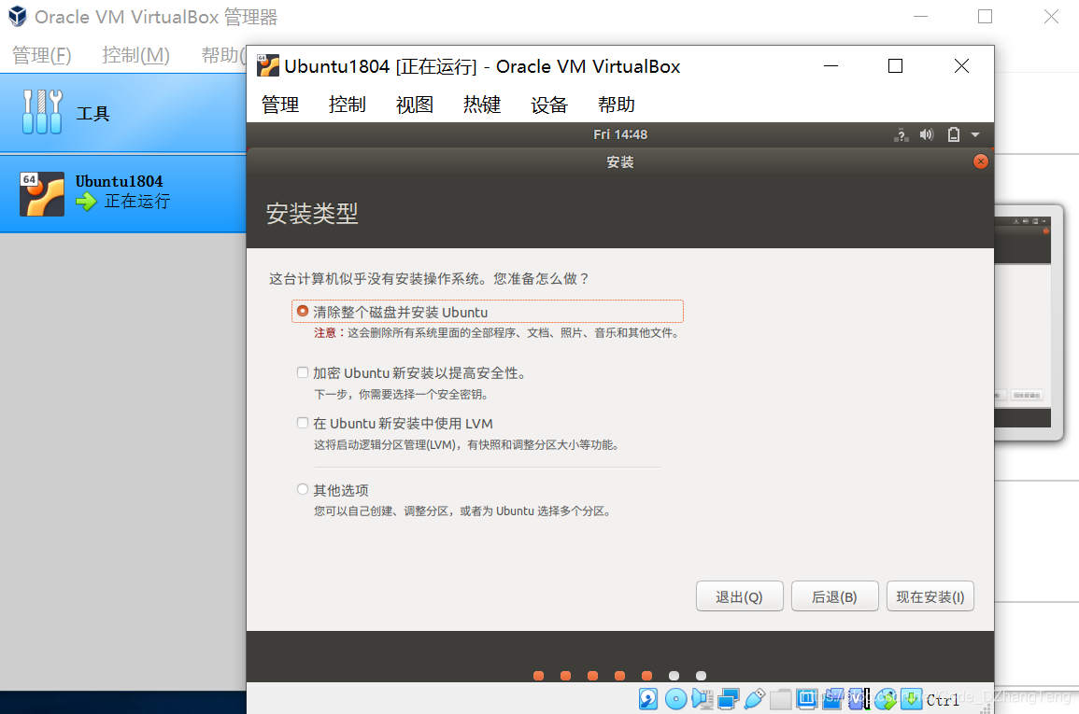
Task: Click the VirtualBox icon in the VM window title
Action: click(268, 66)
